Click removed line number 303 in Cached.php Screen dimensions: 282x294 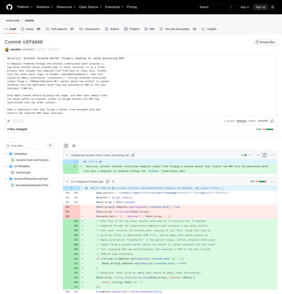click(x=67, y=207)
